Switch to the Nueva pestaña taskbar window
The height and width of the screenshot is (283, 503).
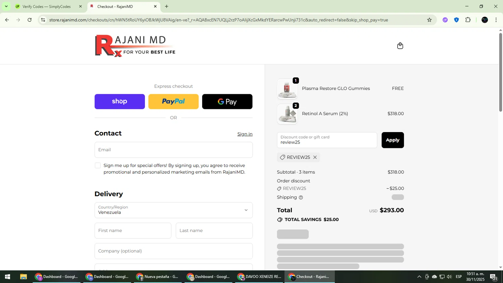coord(158,277)
